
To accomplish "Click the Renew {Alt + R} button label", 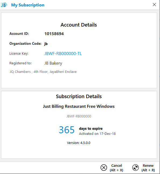I will tap(148, 168).
